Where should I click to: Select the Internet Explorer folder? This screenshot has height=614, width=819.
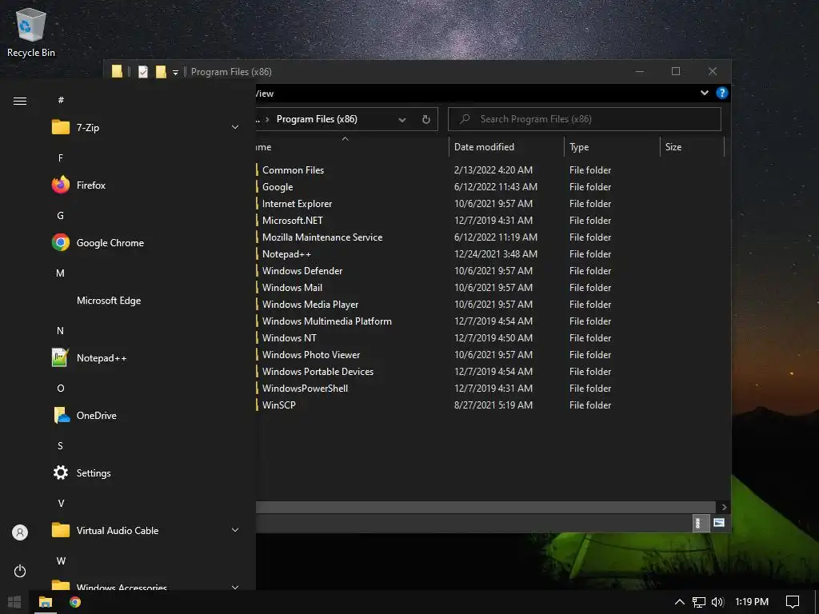297,204
